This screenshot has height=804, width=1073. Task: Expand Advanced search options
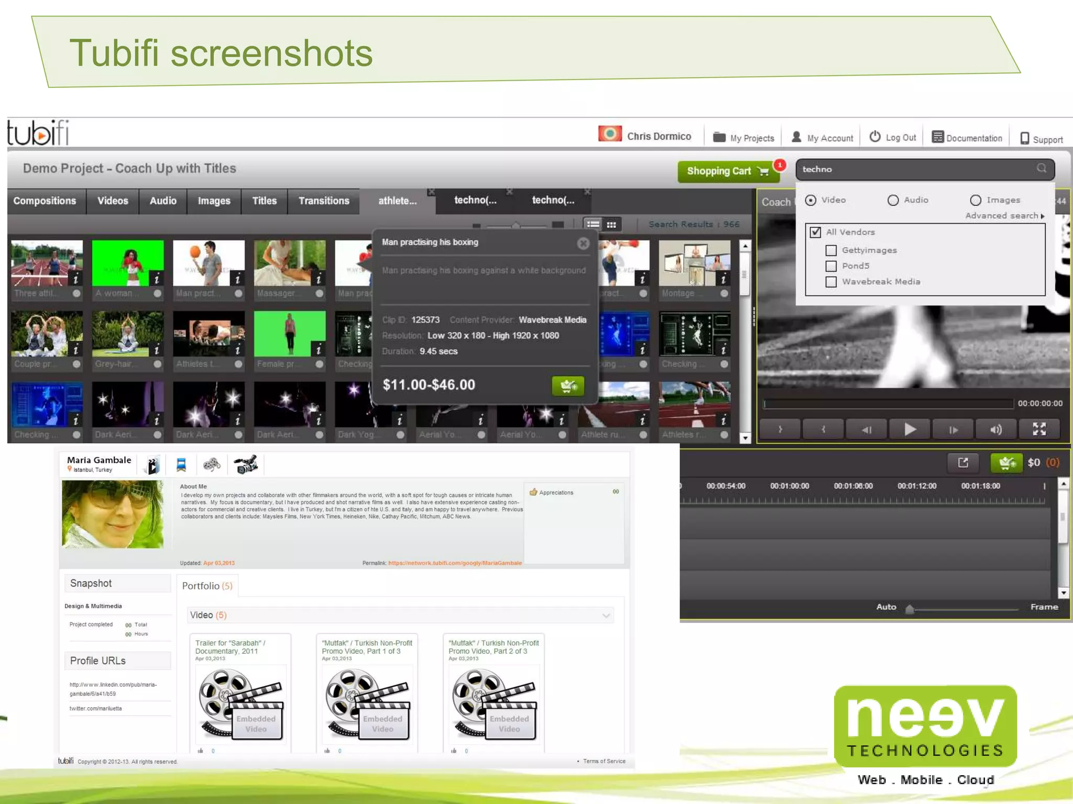pos(1005,216)
